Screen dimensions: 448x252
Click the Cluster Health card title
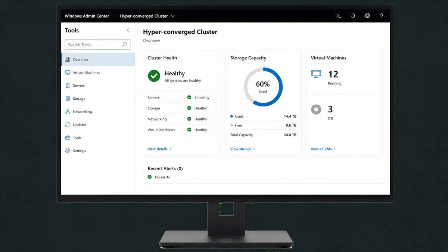click(x=162, y=58)
